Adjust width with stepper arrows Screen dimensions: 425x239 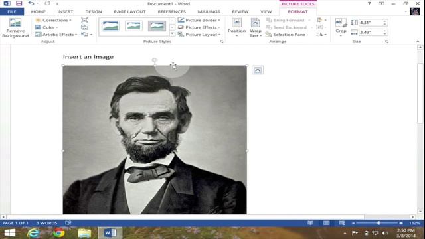(385, 32)
